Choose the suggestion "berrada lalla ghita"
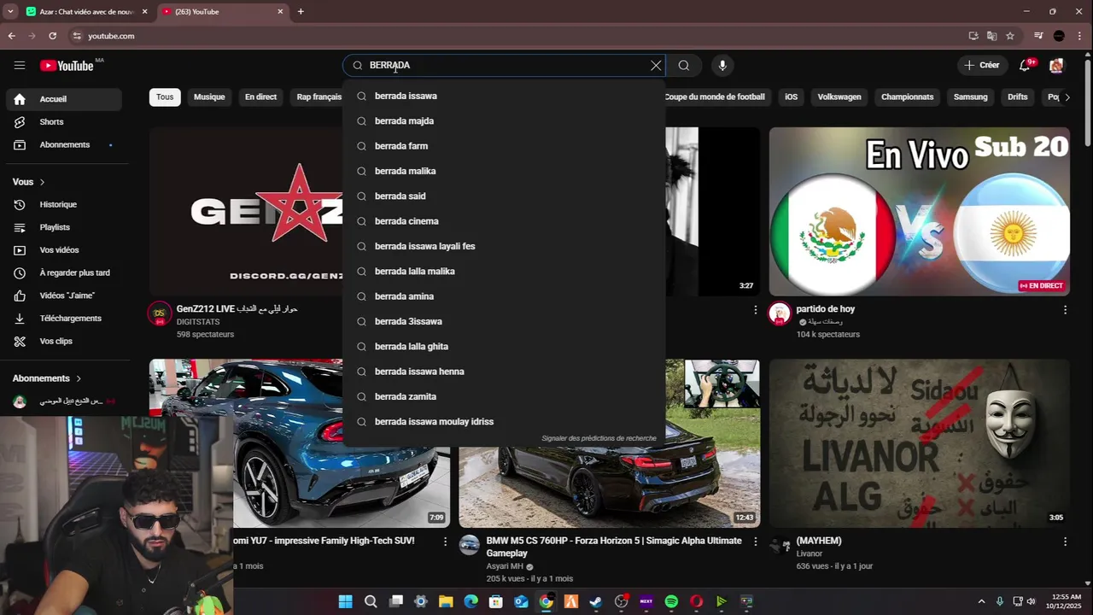Image resolution: width=1093 pixels, height=615 pixels. pos(504,347)
